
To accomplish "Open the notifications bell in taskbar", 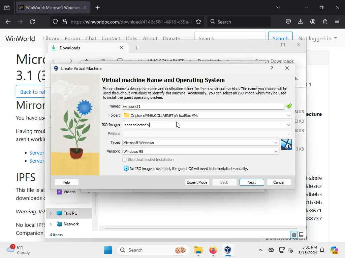I will (322, 250).
